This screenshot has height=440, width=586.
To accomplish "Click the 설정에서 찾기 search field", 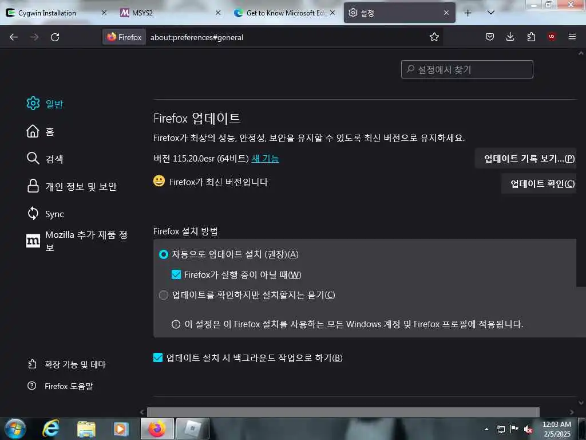I will pos(467,69).
